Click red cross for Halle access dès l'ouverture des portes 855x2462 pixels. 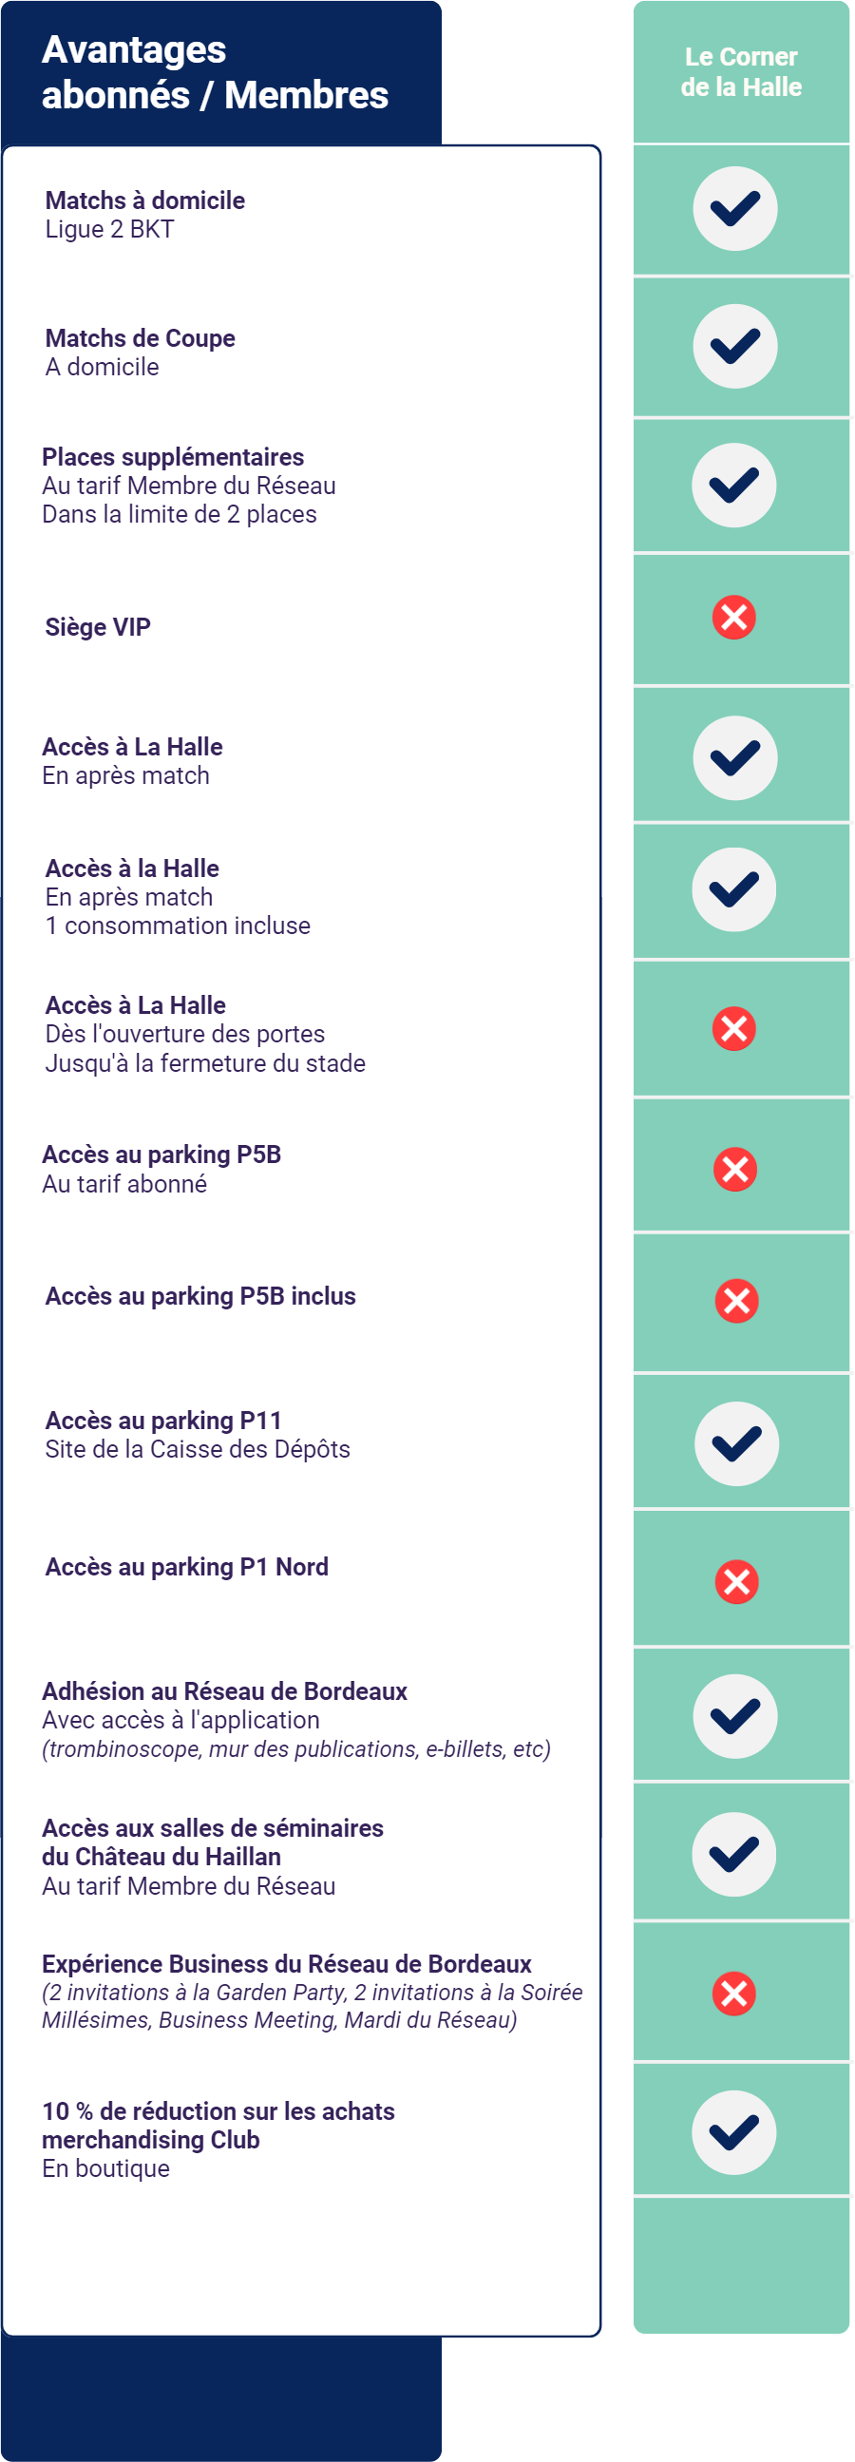click(x=733, y=1028)
